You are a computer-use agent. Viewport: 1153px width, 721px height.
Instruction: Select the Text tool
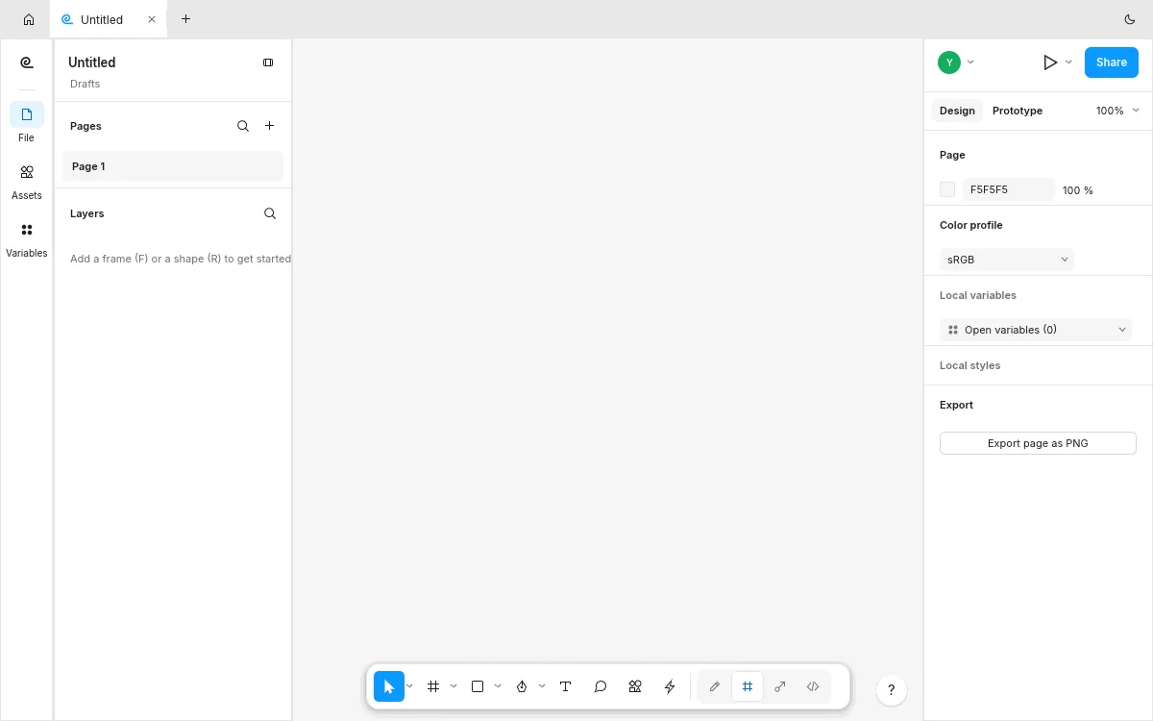pos(566,686)
